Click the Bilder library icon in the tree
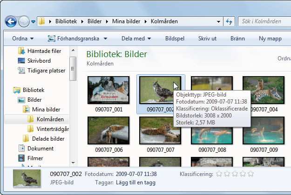291x195 pixels. [x=21, y=100]
